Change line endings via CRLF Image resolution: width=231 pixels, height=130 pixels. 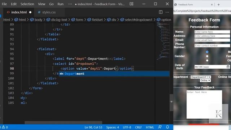click(138, 127)
